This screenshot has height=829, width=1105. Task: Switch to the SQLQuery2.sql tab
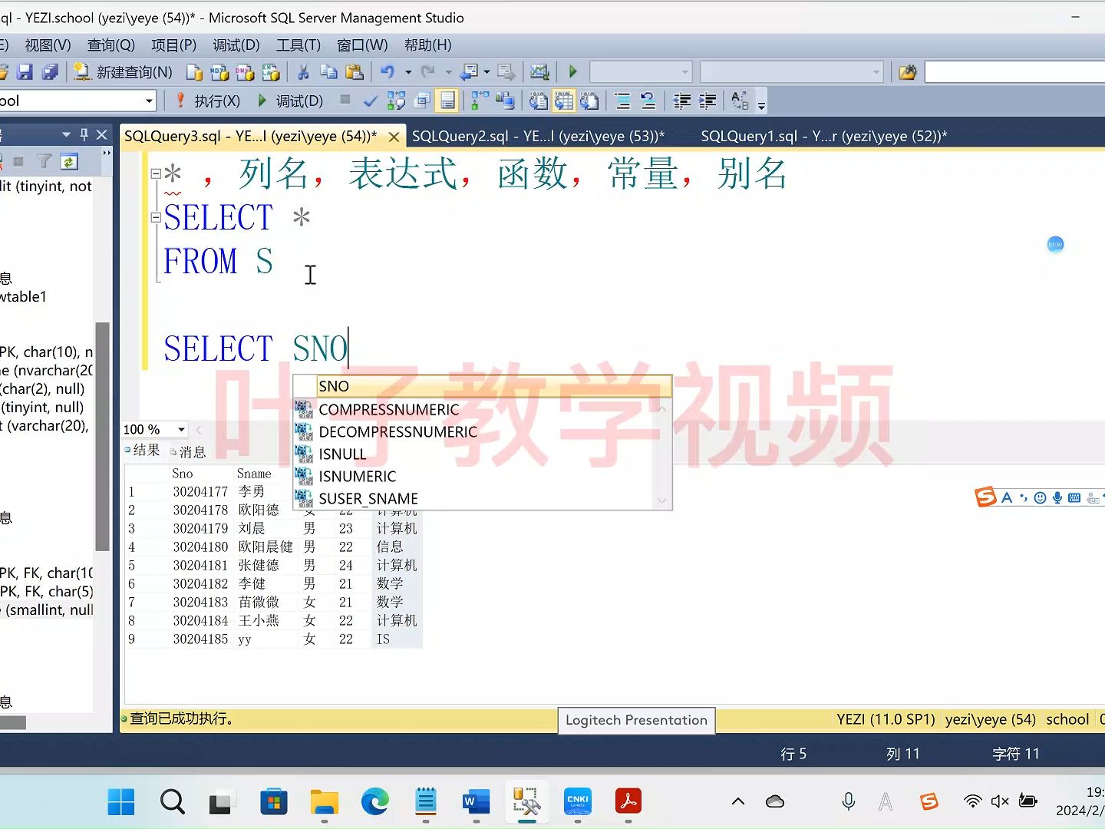[x=537, y=135]
